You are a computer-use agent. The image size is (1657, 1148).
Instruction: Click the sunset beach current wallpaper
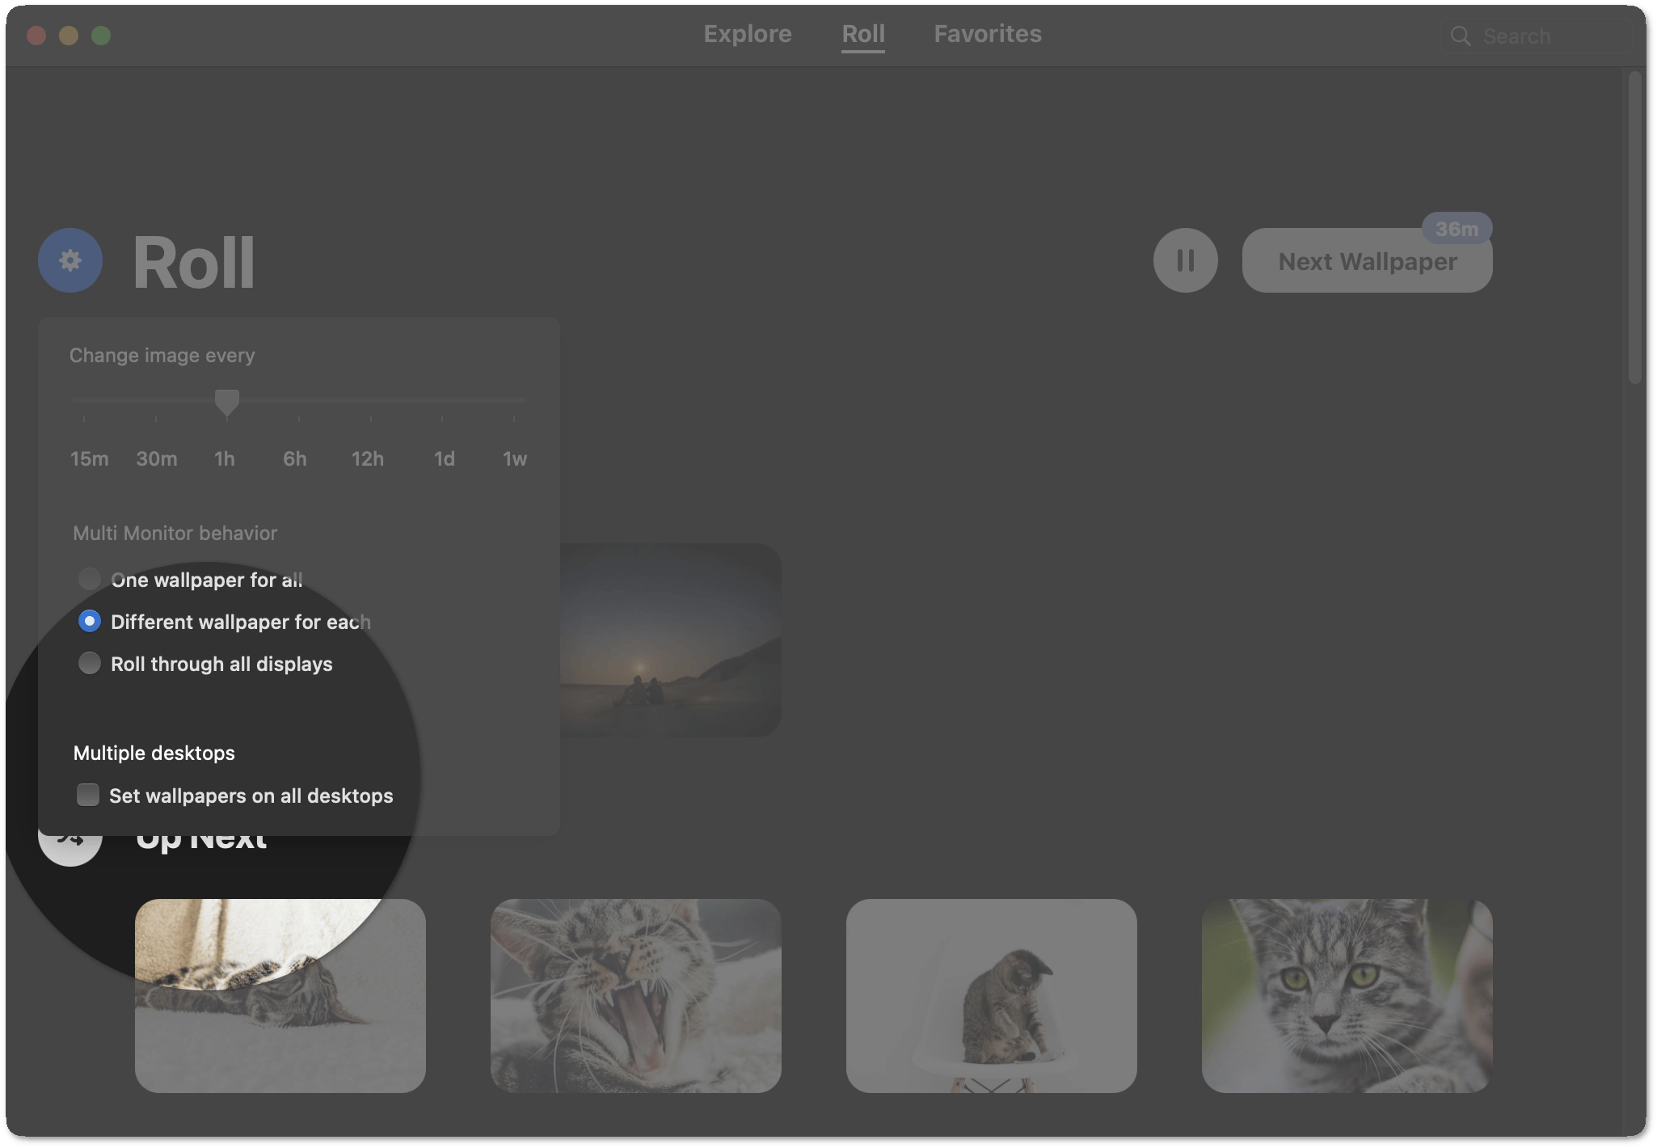click(671, 639)
